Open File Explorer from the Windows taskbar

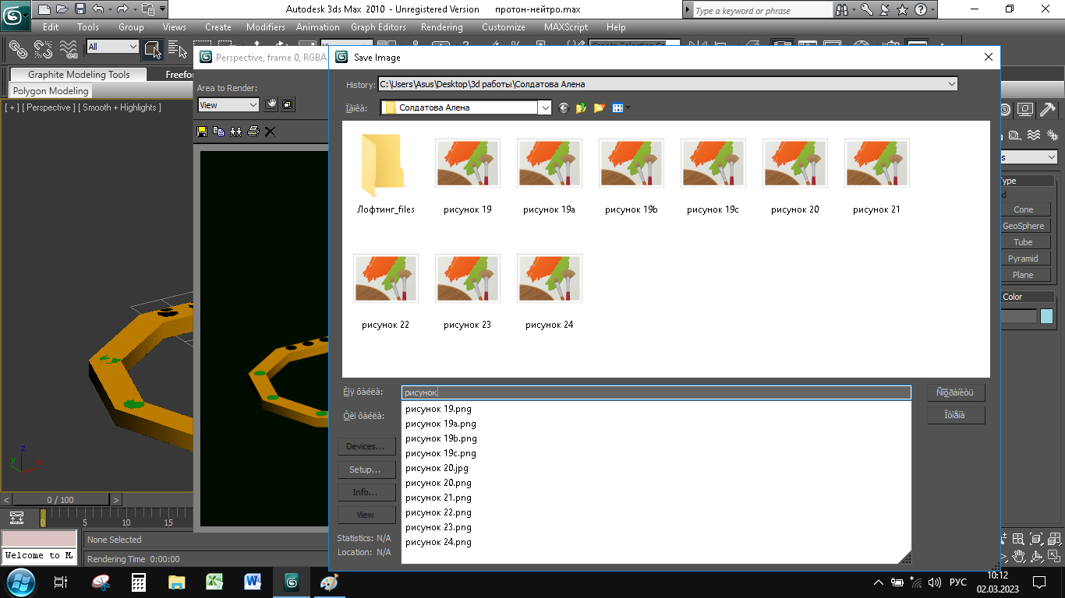coord(177,582)
